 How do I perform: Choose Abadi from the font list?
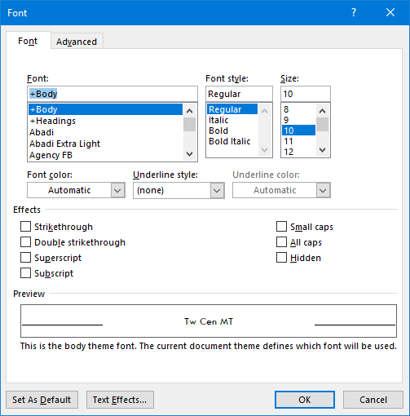pyautogui.click(x=105, y=132)
